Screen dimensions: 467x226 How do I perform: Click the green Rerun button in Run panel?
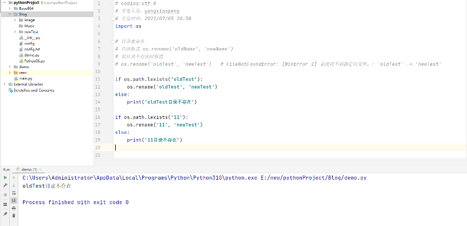5,177
